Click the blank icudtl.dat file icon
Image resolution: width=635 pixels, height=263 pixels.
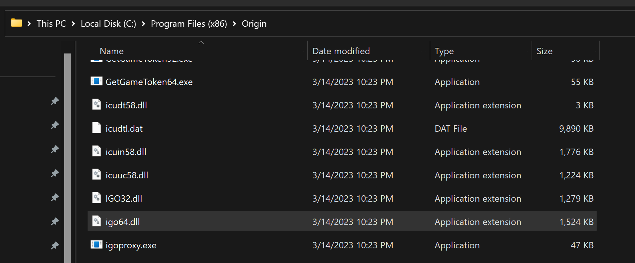(97, 128)
